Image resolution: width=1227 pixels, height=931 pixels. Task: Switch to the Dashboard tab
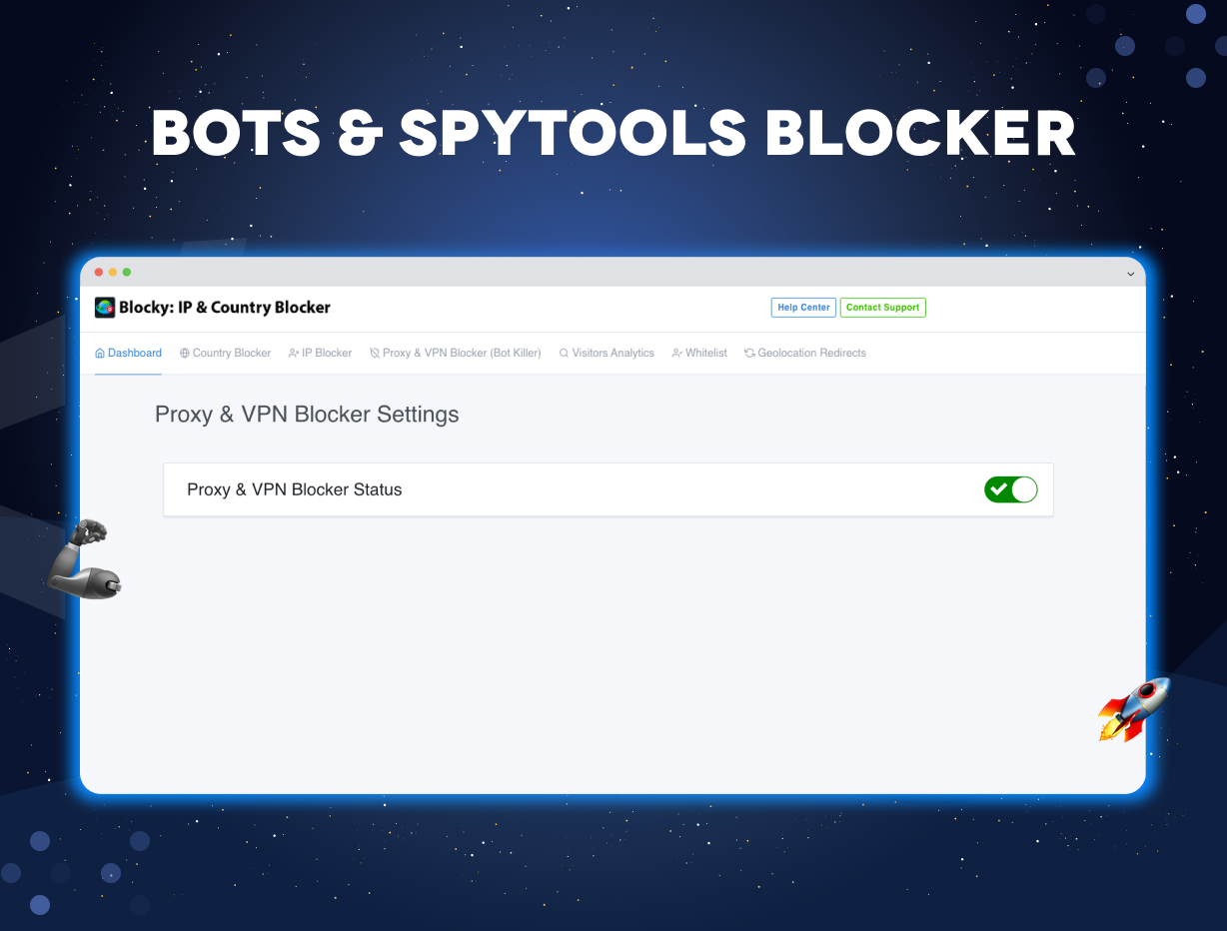tap(128, 353)
